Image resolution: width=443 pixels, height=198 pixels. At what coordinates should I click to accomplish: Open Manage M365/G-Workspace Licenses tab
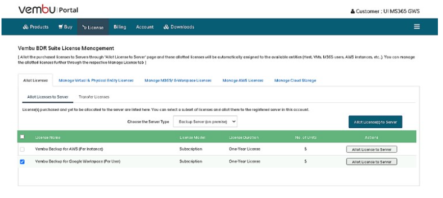[178, 80]
